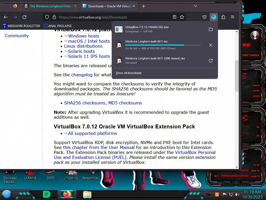Viewport: 266px width, 200px height.
Task: Open the Solaris hosts link
Action: [81, 51]
